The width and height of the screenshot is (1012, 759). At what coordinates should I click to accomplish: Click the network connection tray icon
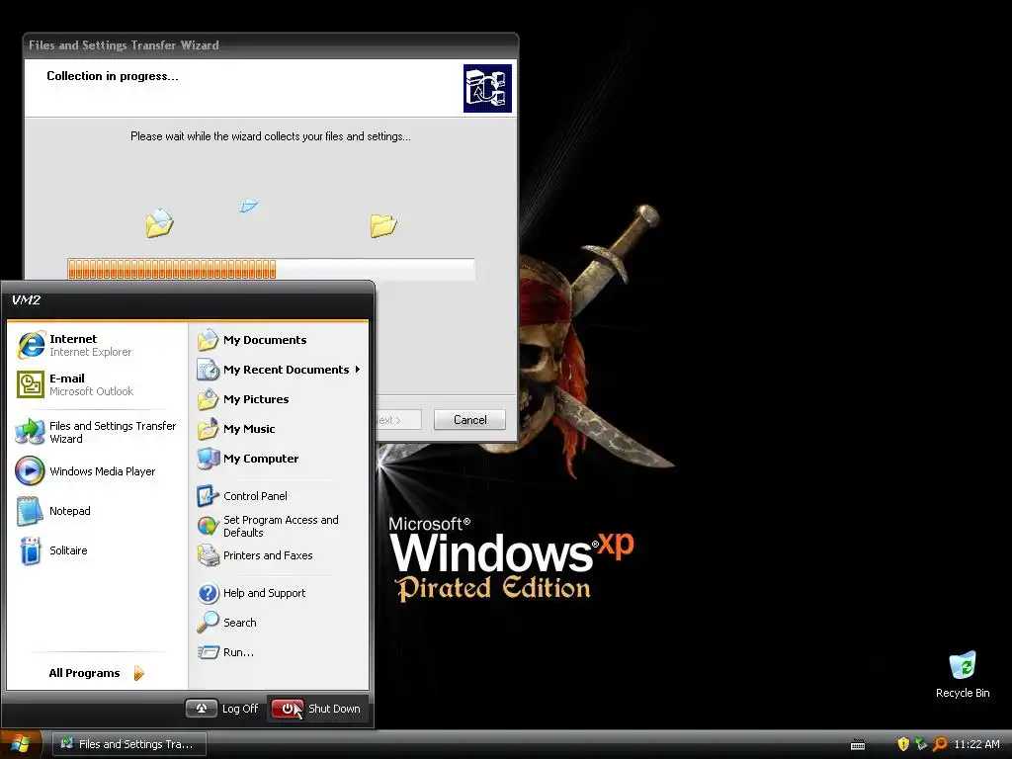[x=921, y=744]
